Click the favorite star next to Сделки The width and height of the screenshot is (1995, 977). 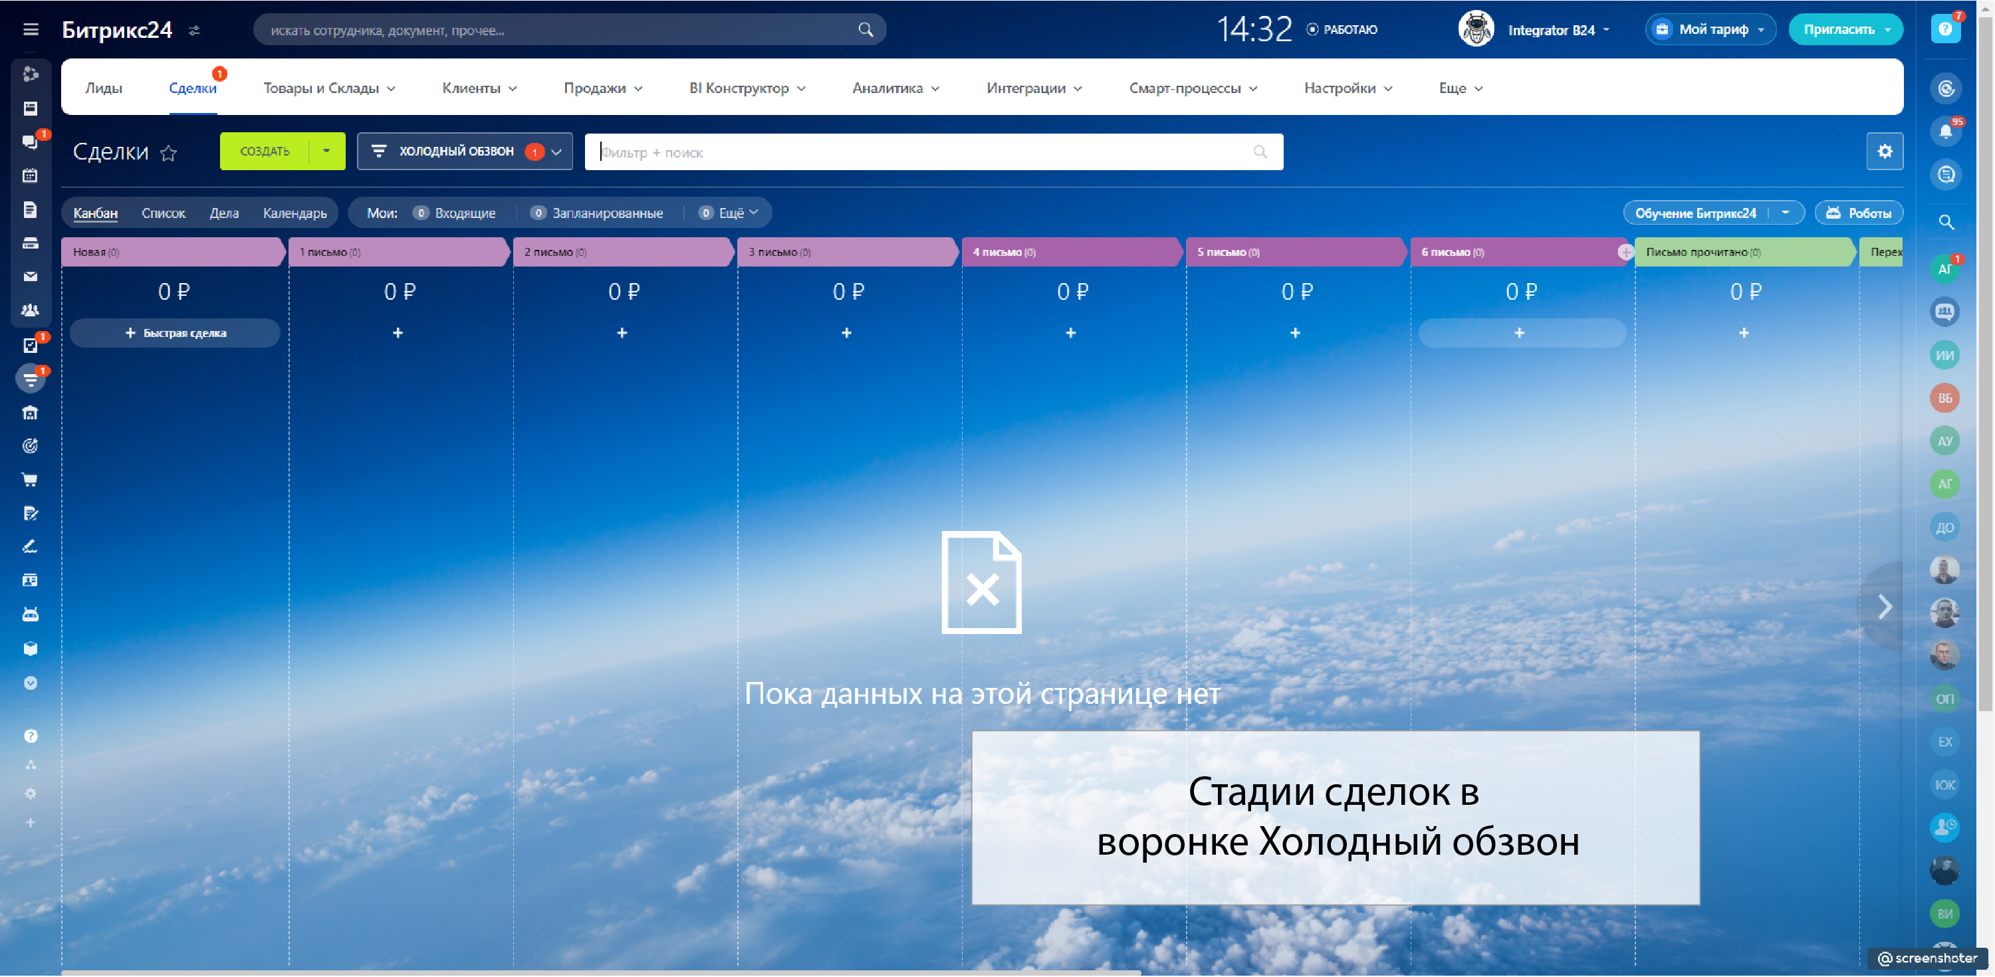(168, 152)
